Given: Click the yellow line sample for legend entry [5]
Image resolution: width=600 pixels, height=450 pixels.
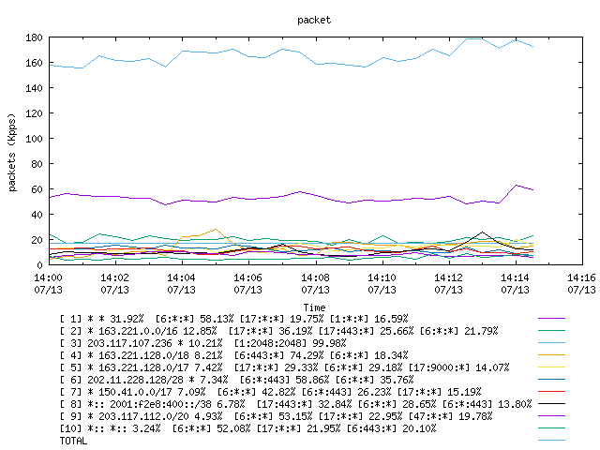Looking at the screenshot, I should click(551, 367).
